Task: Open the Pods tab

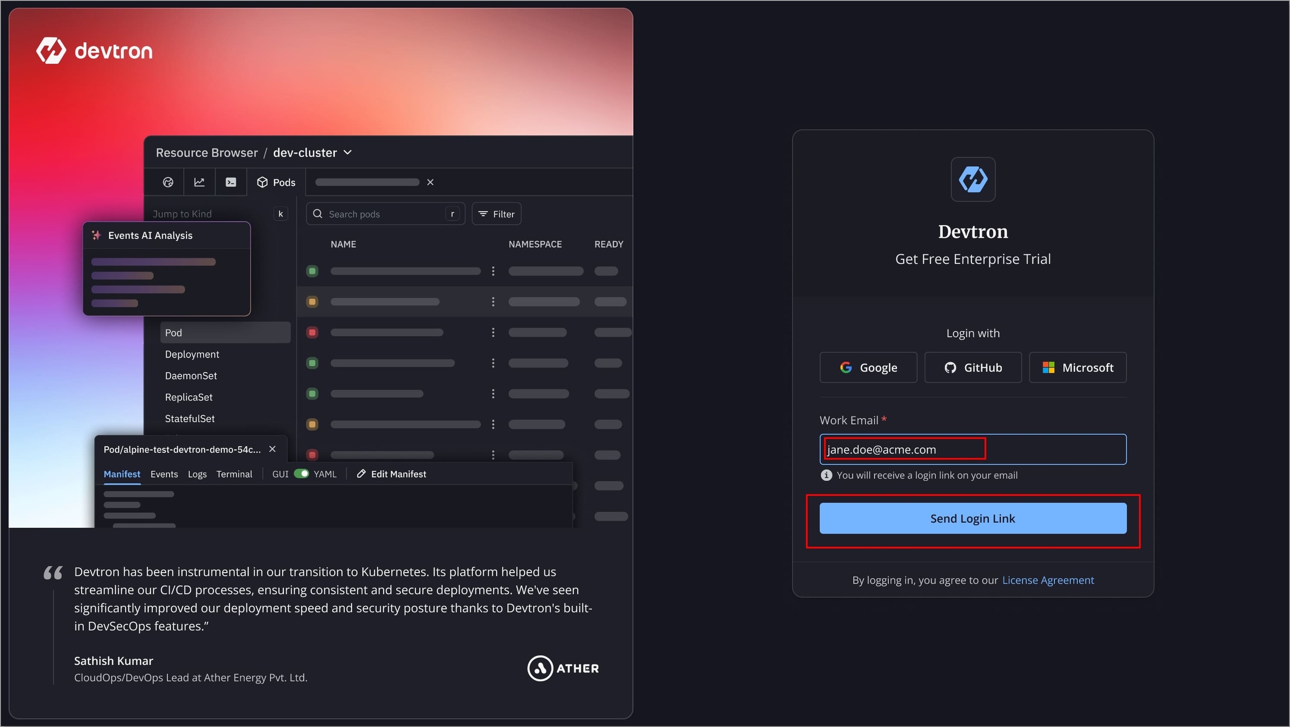Action: (x=276, y=182)
